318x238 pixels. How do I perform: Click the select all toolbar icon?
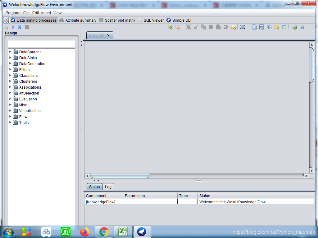189,27
